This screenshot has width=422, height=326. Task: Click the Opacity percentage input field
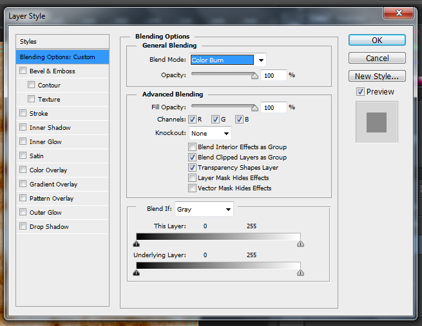(x=273, y=75)
